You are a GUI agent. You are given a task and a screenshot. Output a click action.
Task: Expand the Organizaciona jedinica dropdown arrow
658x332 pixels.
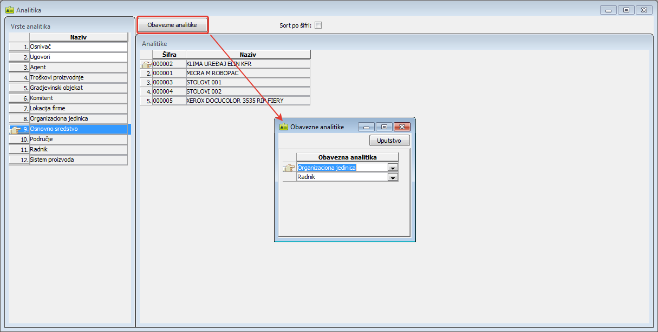pyautogui.click(x=393, y=168)
